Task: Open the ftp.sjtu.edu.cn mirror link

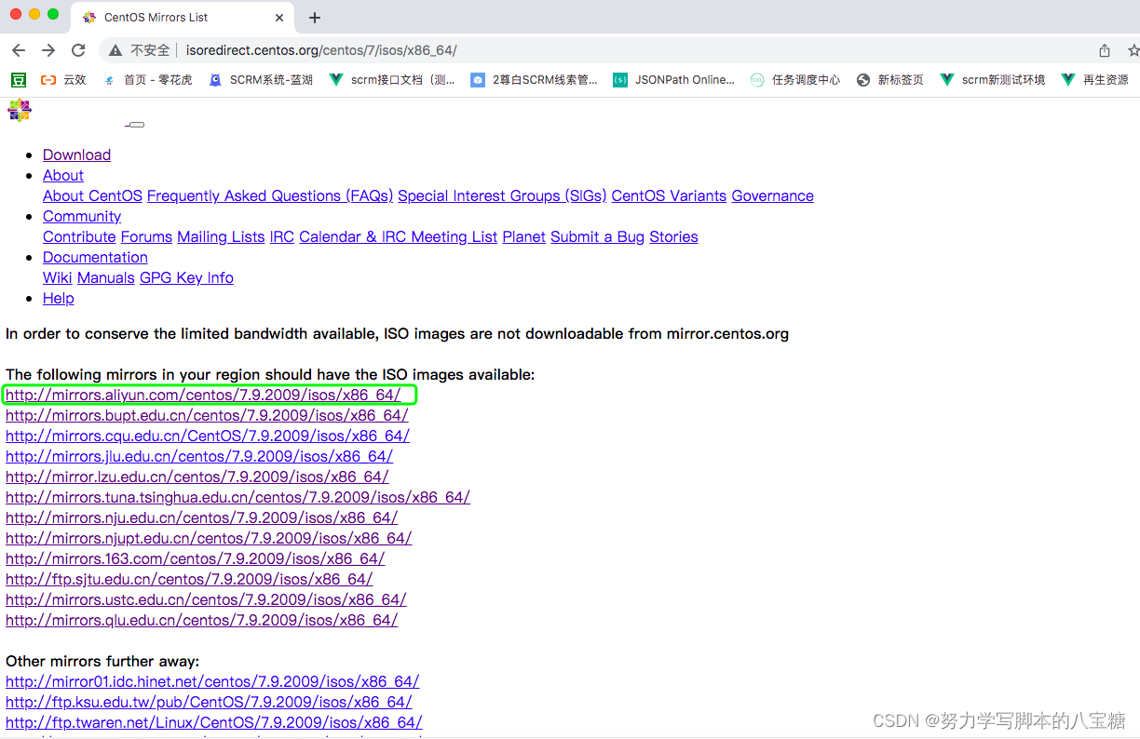Action: click(x=189, y=580)
